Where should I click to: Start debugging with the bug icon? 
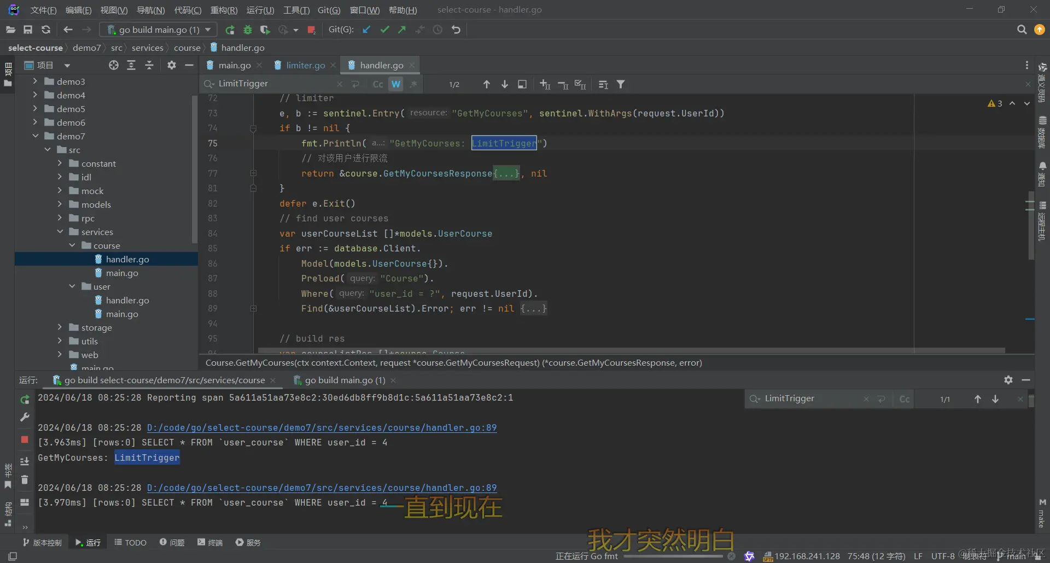pos(248,30)
